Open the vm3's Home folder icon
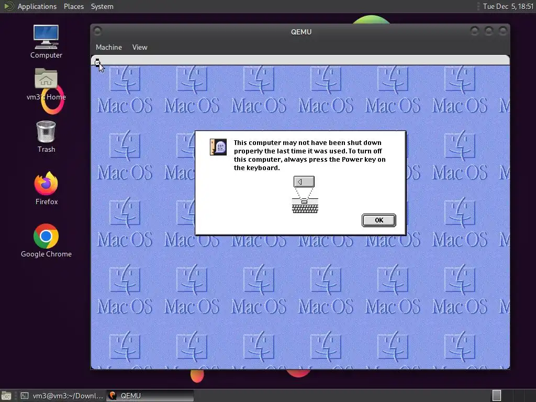This screenshot has width=536, height=402. 46,84
